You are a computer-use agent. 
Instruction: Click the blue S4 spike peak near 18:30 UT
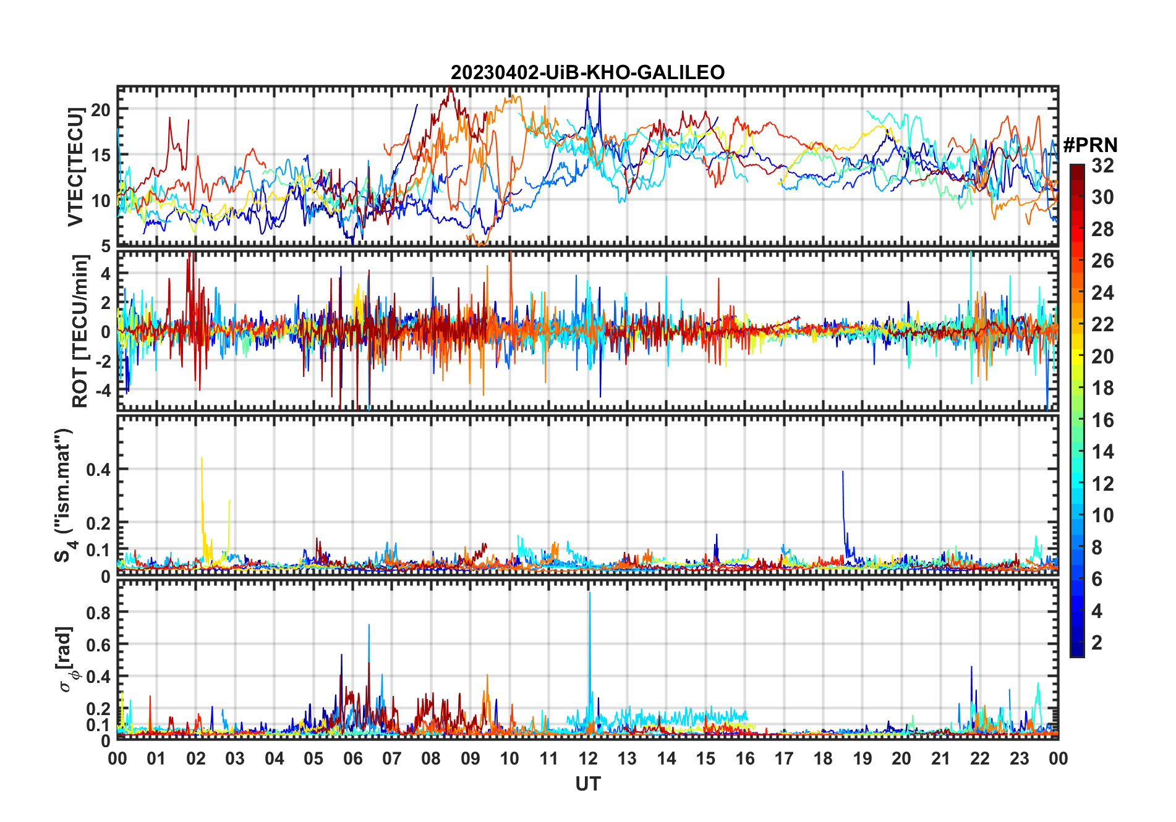click(x=843, y=472)
